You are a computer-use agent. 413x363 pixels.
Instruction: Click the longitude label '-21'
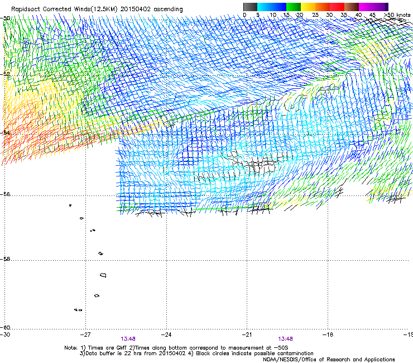click(x=247, y=335)
